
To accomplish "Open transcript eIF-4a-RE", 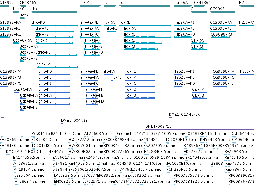I will point(90,25).
